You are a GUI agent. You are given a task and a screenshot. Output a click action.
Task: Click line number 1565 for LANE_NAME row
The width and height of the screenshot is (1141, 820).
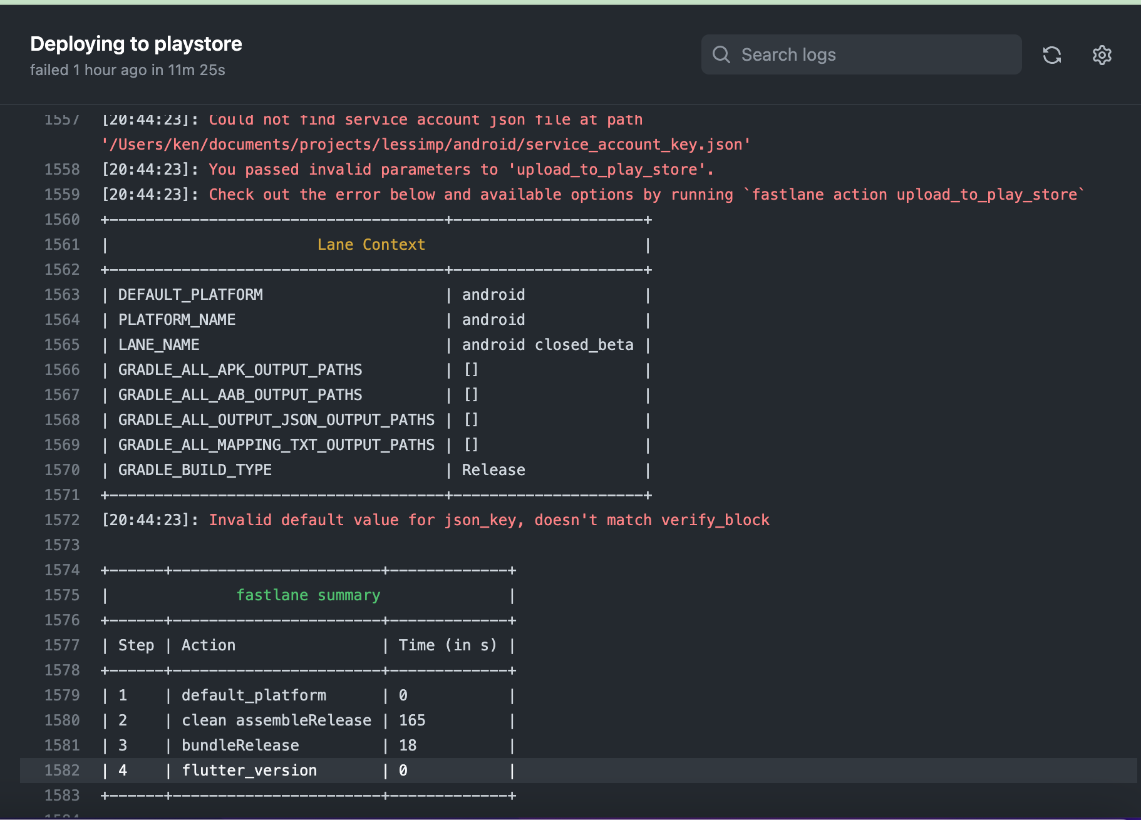62,345
